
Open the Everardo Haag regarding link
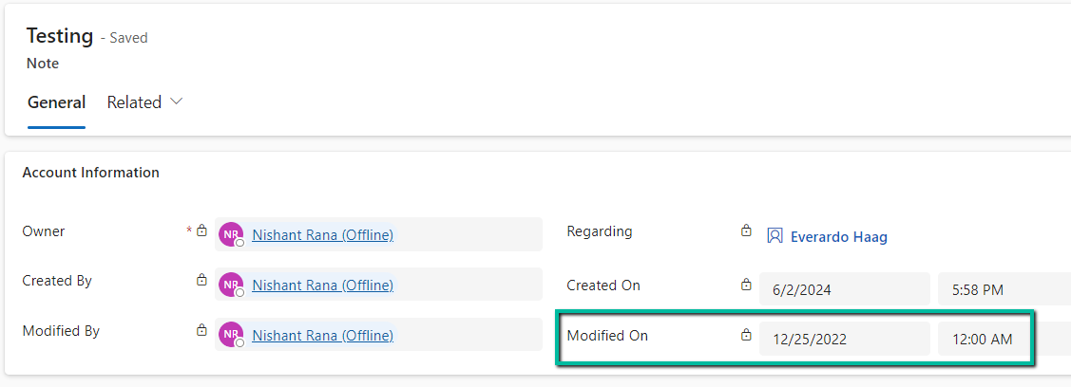pyautogui.click(x=838, y=237)
